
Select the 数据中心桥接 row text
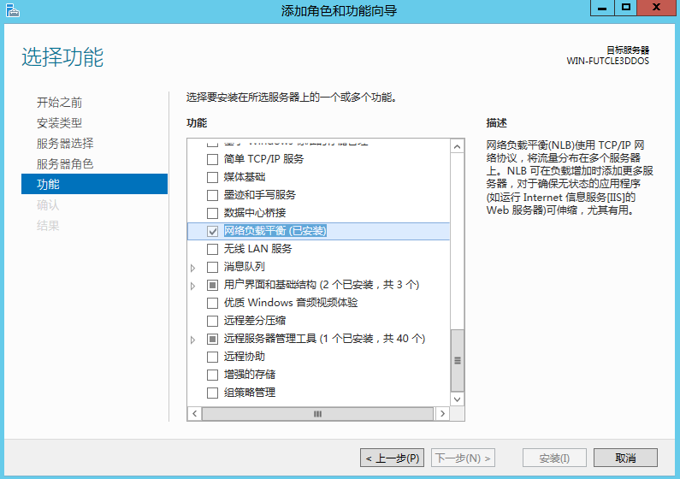point(255,213)
